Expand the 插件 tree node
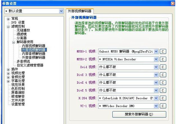The width and height of the screenshot is (176, 124). click(x=8, y=69)
